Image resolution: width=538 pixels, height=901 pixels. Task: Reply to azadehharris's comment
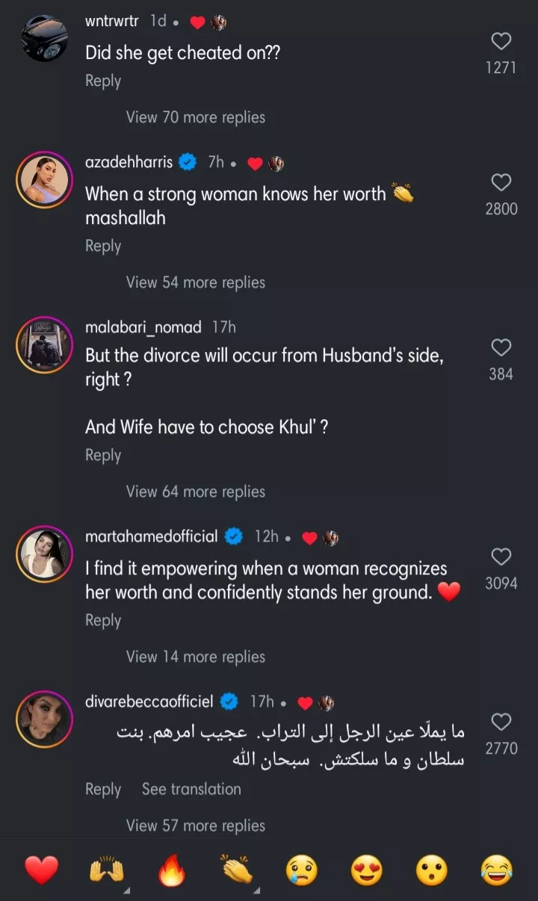103,246
